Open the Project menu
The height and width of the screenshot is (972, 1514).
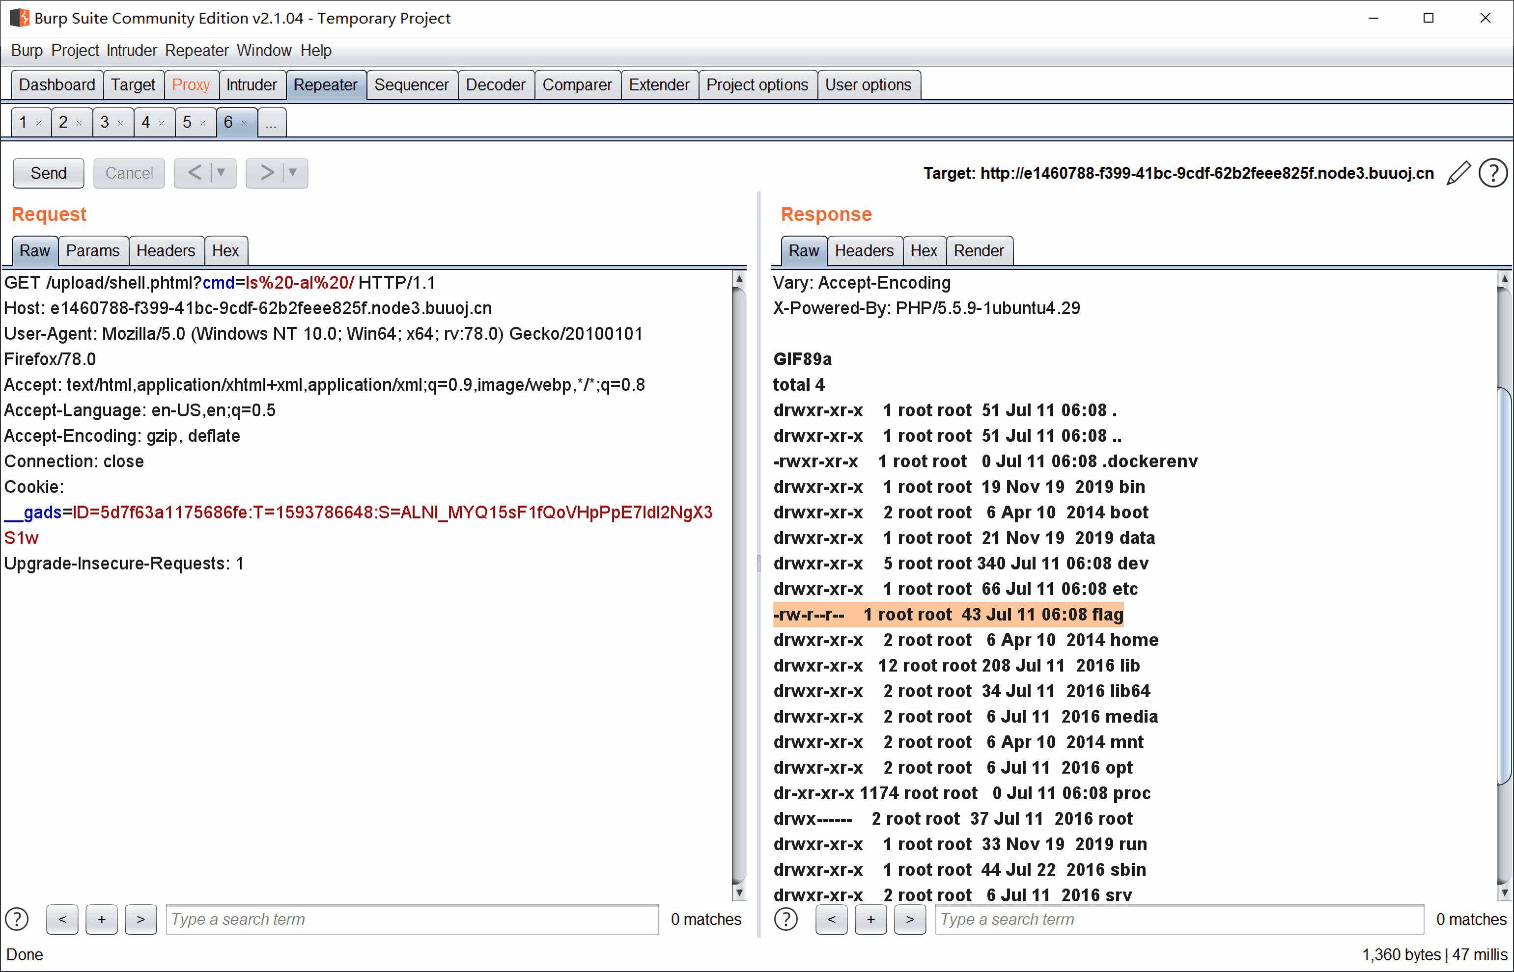coord(75,51)
